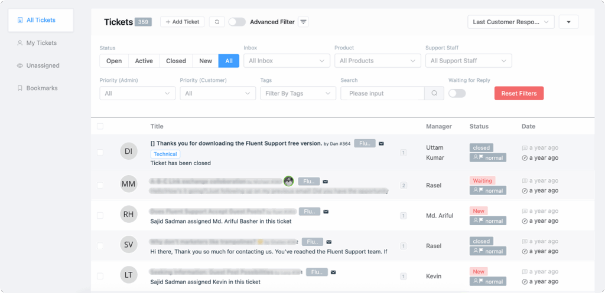Click the LT avatar circle

(128, 275)
